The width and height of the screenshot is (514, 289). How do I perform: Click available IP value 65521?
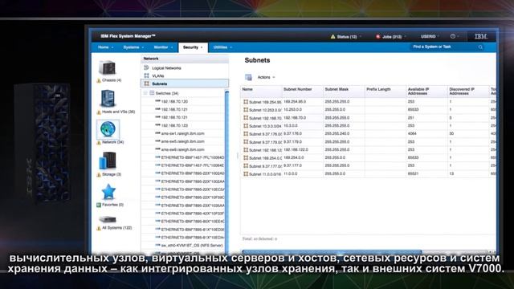(x=413, y=174)
